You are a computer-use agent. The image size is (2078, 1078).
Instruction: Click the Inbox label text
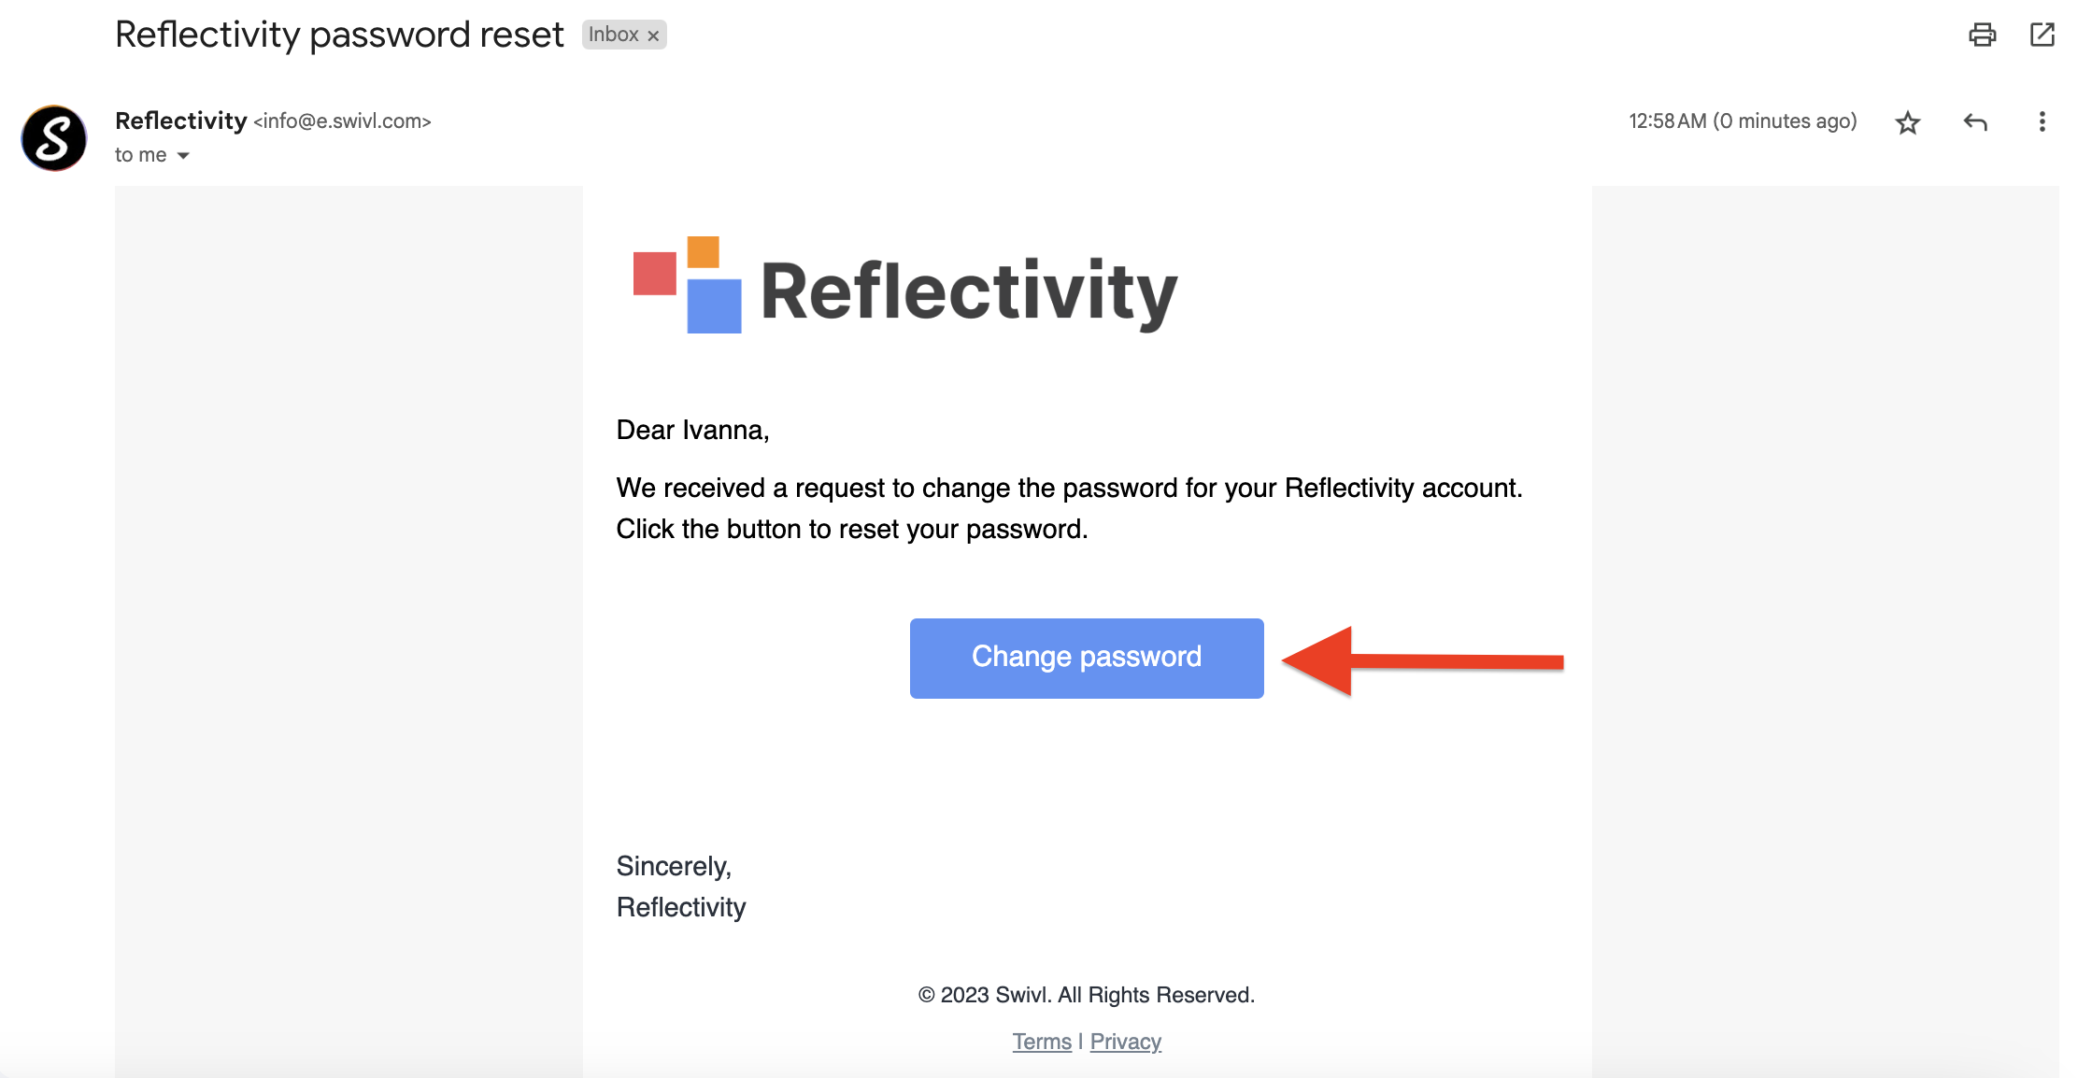[x=613, y=35]
